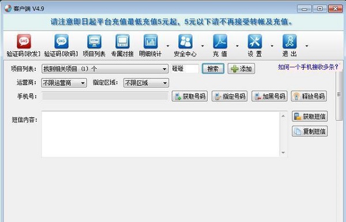Expand the arrow next to 明细统计
This screenshot has width=346, height=222.
[168, 46]
